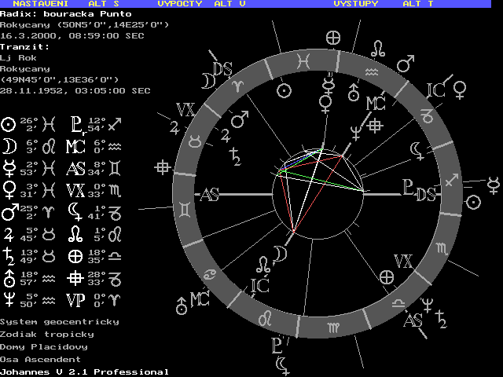
Task: Click the Mars symbol in the planet table
Action: coord(9,211)
